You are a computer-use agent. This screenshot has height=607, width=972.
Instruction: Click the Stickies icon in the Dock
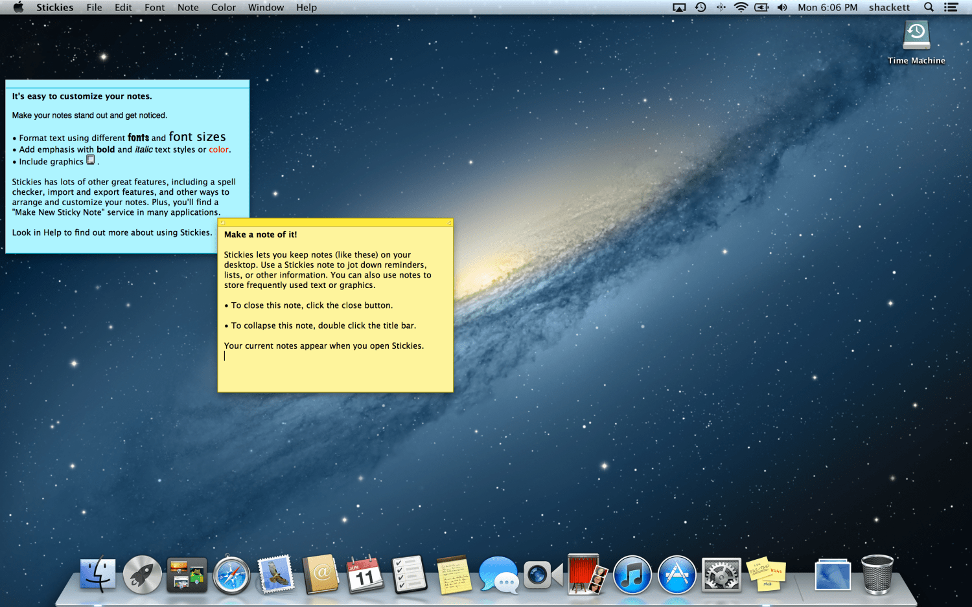(765, 574)
